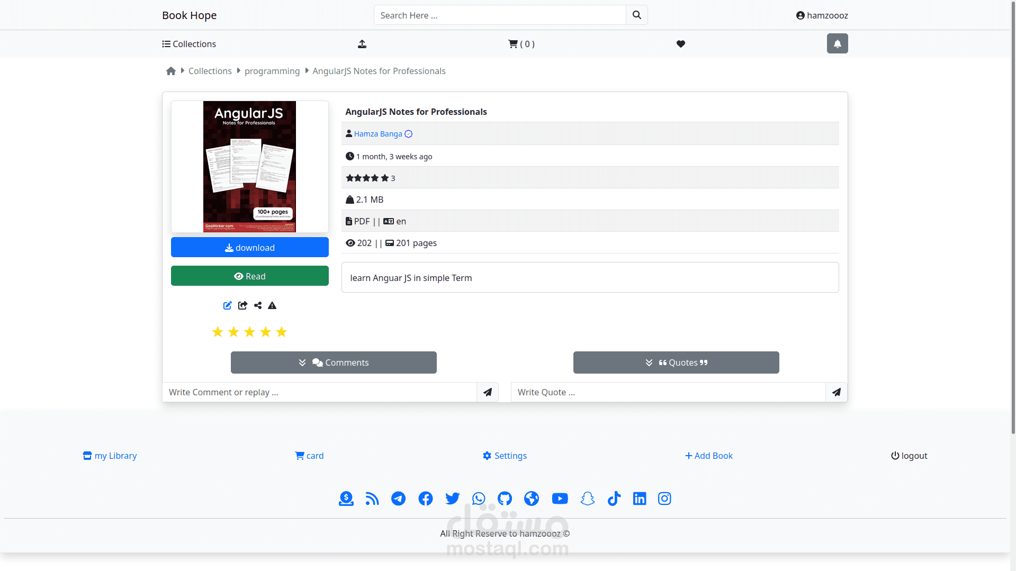Open the Collections menu
The width and height of the screenshot is (1016, 571).
click(x=189, y=44)
